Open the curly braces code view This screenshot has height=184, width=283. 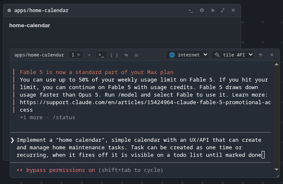[114, 55]
